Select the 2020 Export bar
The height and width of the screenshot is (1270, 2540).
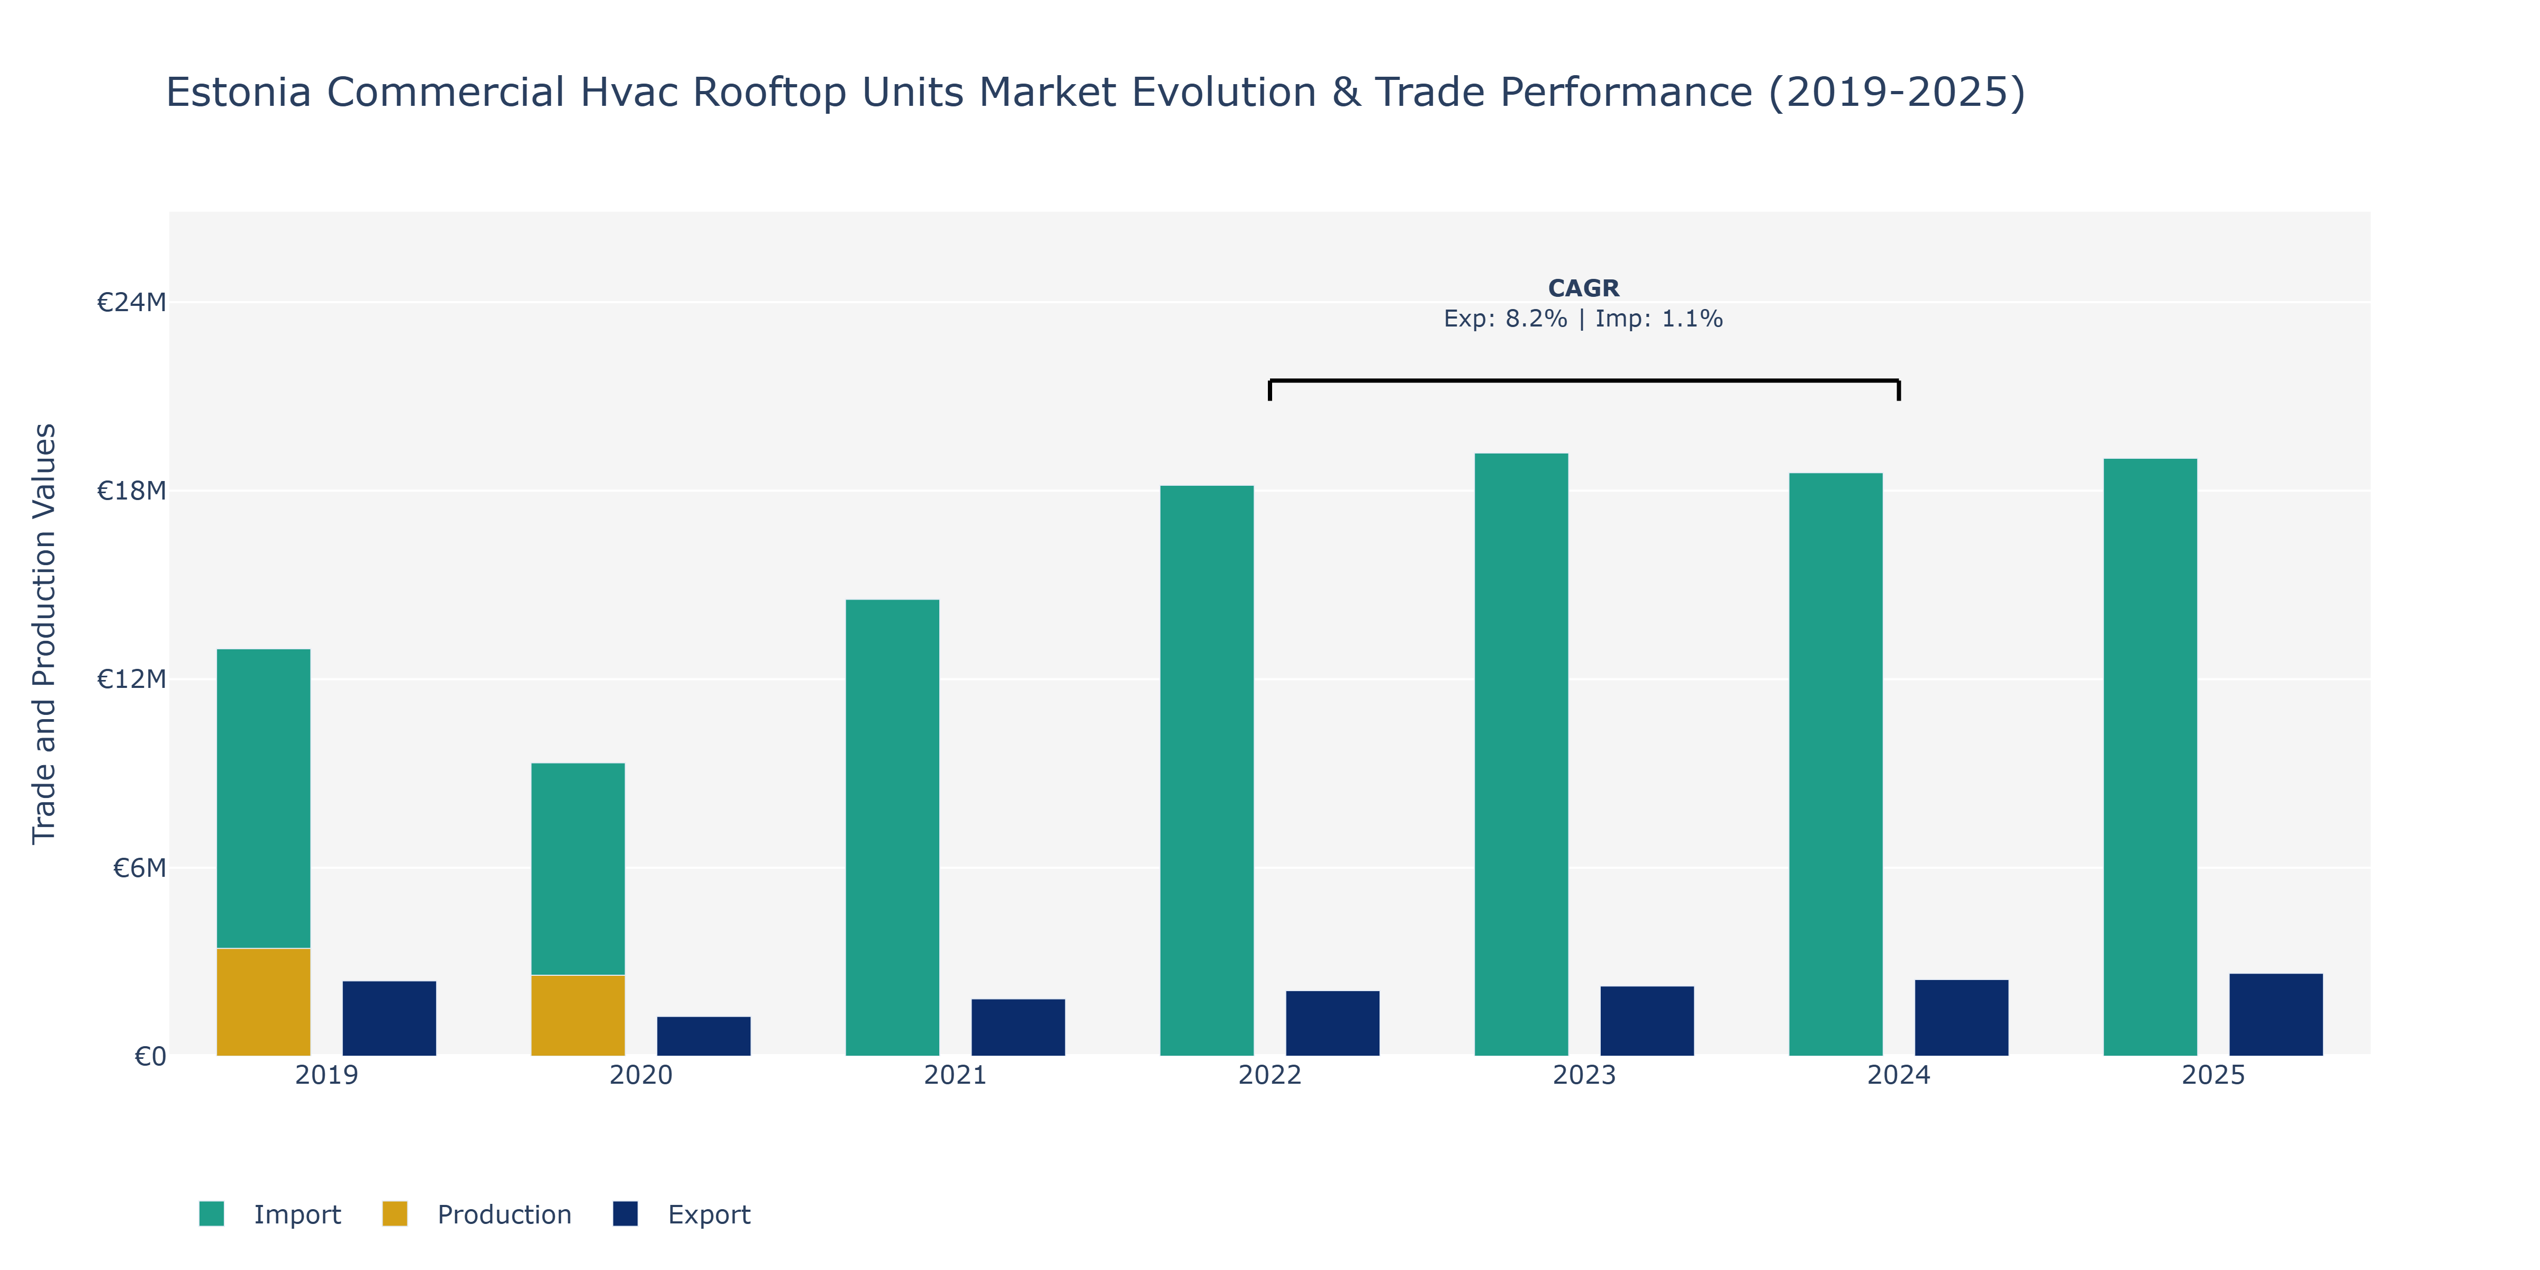704,1036
